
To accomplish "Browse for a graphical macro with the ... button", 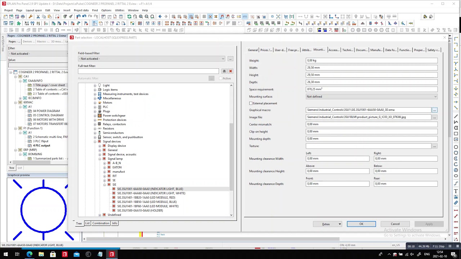I will [434, 110].
